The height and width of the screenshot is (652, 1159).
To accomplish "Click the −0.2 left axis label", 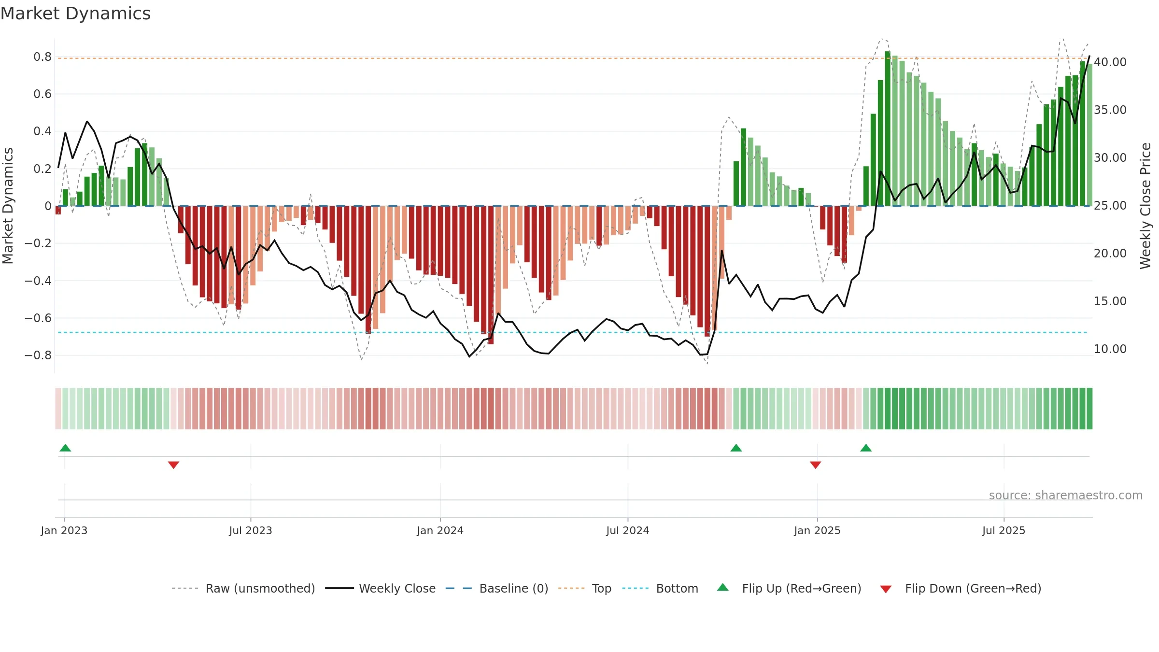I will 38,243.
